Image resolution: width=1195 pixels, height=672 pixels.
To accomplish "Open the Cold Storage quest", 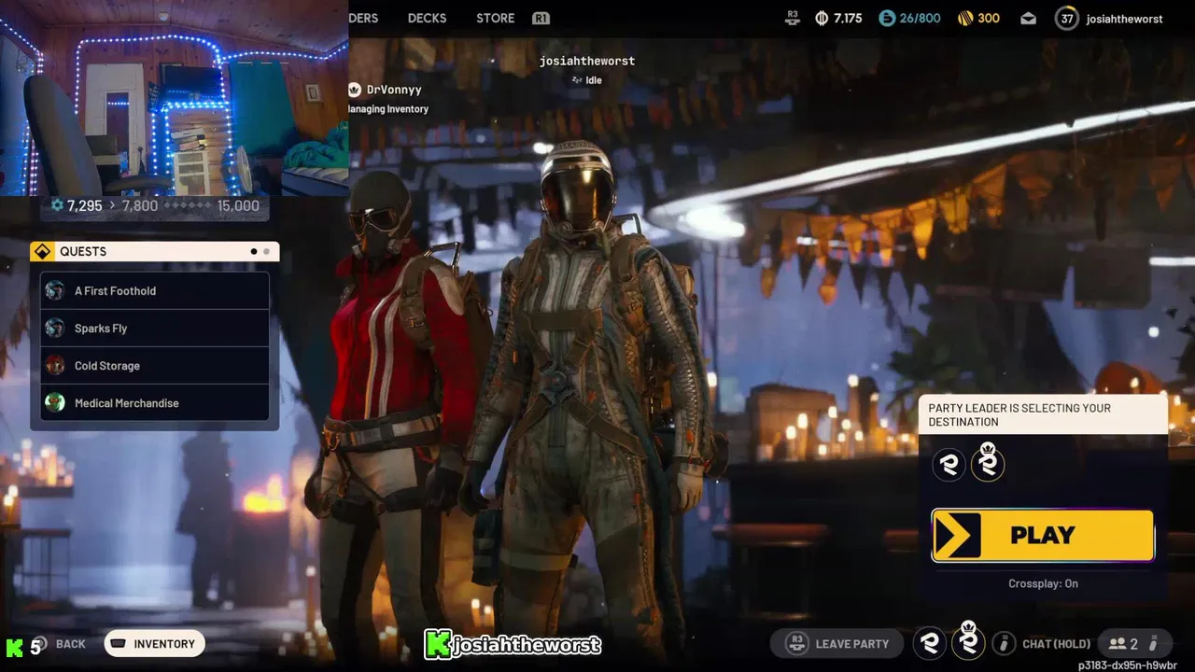I will coord(155,365).
